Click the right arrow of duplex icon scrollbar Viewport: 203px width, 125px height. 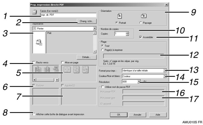tap(57, 80)
